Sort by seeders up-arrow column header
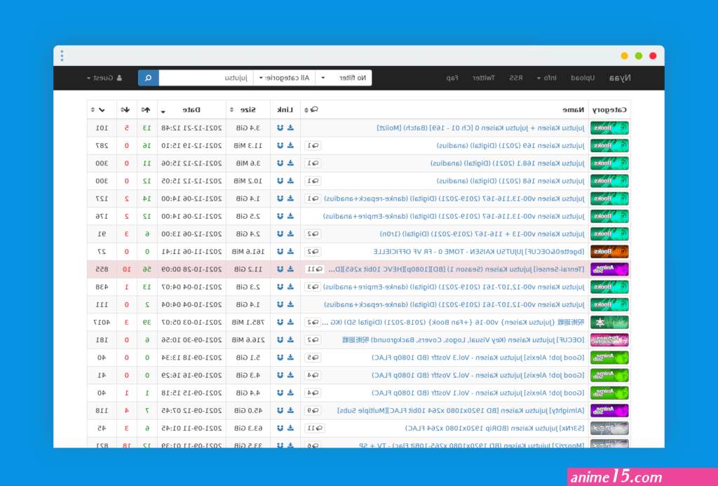This screenshot has width=718, height=486. tap(147, 110)
